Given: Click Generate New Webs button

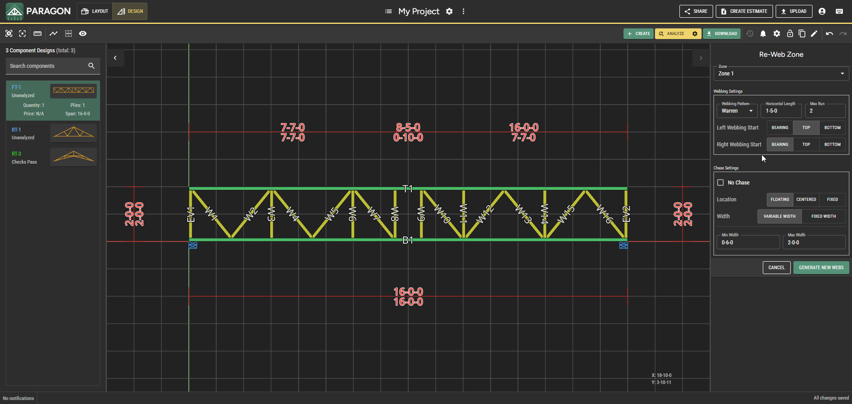Looking at the screenshot, I should pos(821,268).
